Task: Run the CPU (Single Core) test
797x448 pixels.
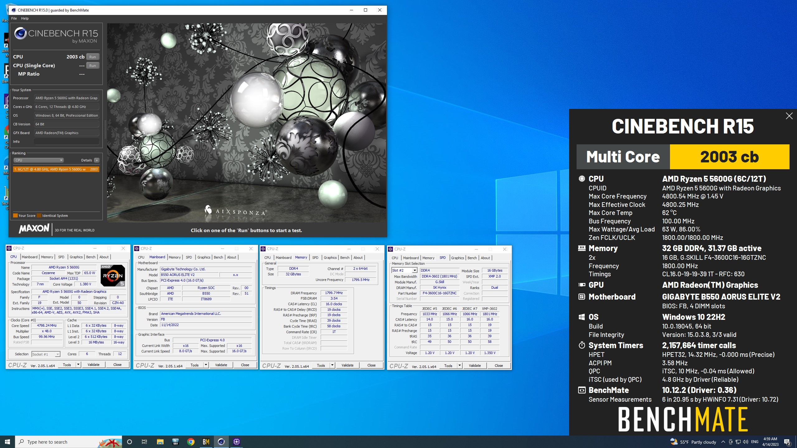Action: 92,66
